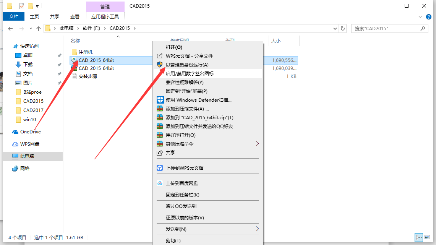The width and height of the screenshot is (436, 245).
Task: Open the address bar history dropdown
Action: click(x=335, y=28)
